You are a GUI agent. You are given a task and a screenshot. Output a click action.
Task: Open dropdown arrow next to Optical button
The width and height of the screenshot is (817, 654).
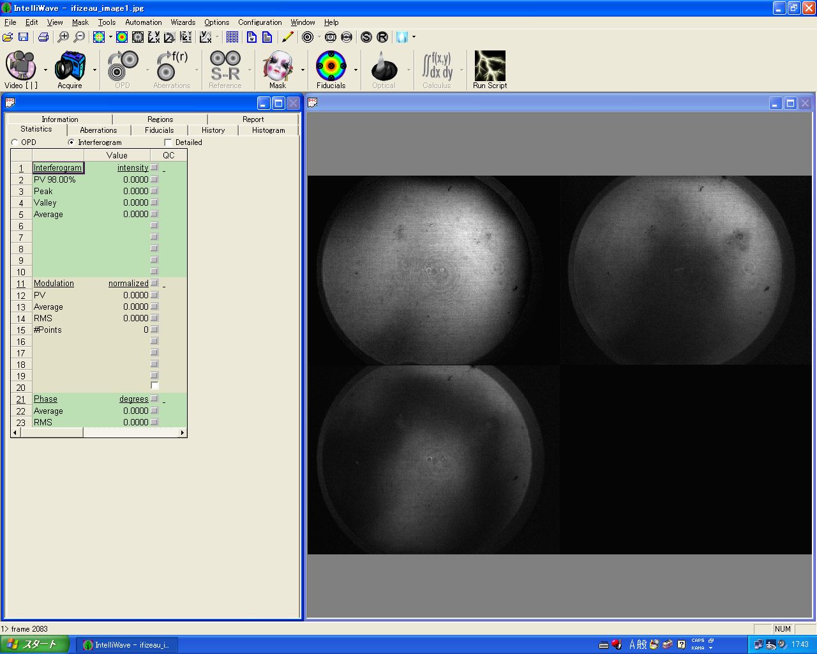[408, 70]
